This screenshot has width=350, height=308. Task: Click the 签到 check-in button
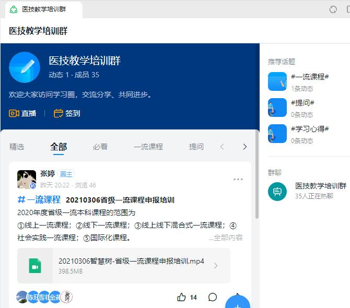click(67, 113)
